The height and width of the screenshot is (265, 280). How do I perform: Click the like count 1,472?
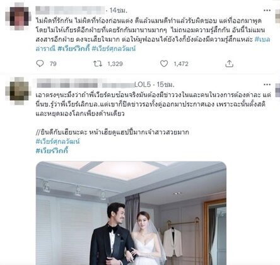pos(181,64)
